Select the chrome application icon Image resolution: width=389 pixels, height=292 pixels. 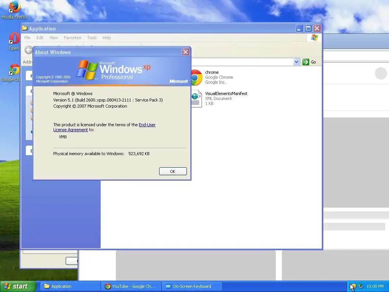[x=197, y=78]
